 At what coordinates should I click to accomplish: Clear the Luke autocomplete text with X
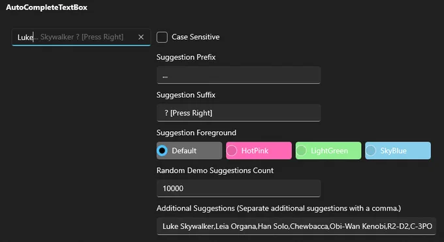click(141, 37)
